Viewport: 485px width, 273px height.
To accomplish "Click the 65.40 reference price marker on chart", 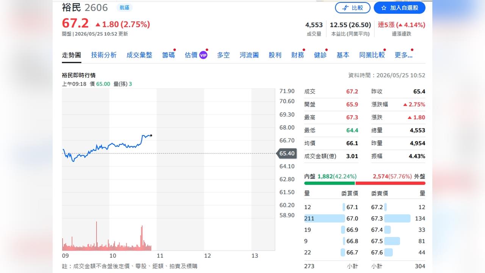I will click(286, 154).
